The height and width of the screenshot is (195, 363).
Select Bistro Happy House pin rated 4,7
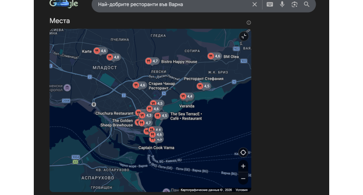point(152,61)
